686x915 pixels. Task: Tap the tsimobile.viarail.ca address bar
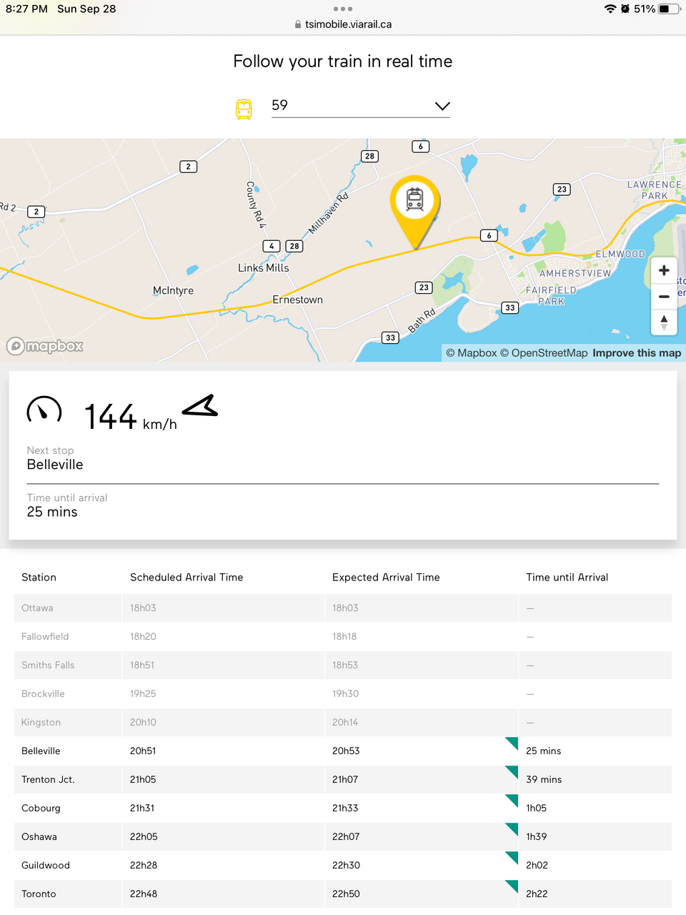tap(343, 24)
